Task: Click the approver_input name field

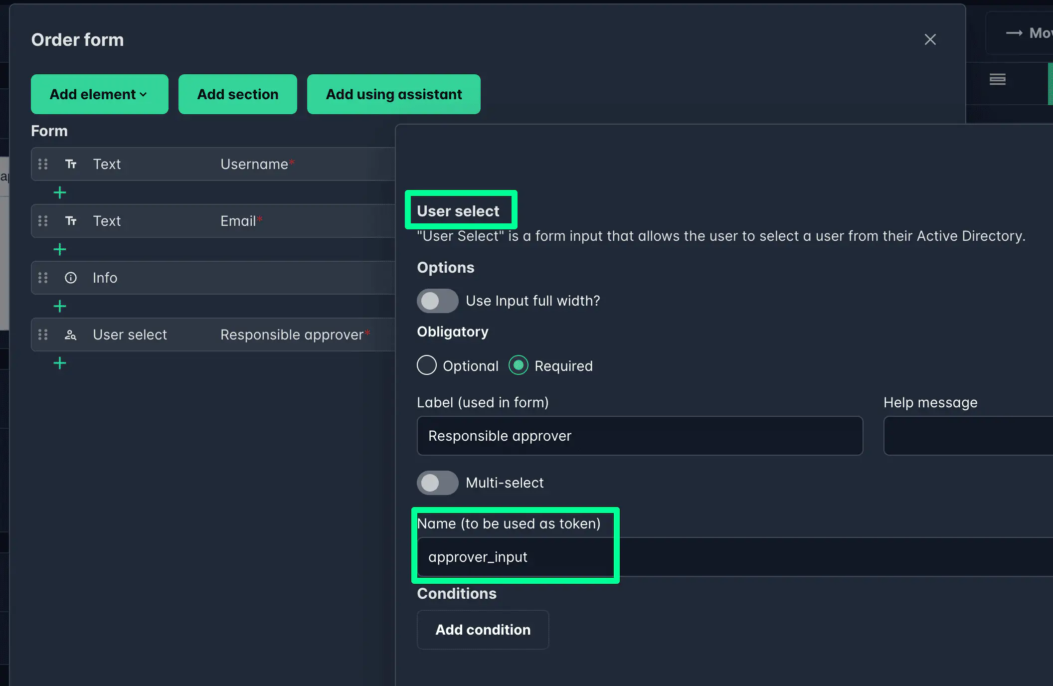Action: (515, 557)
